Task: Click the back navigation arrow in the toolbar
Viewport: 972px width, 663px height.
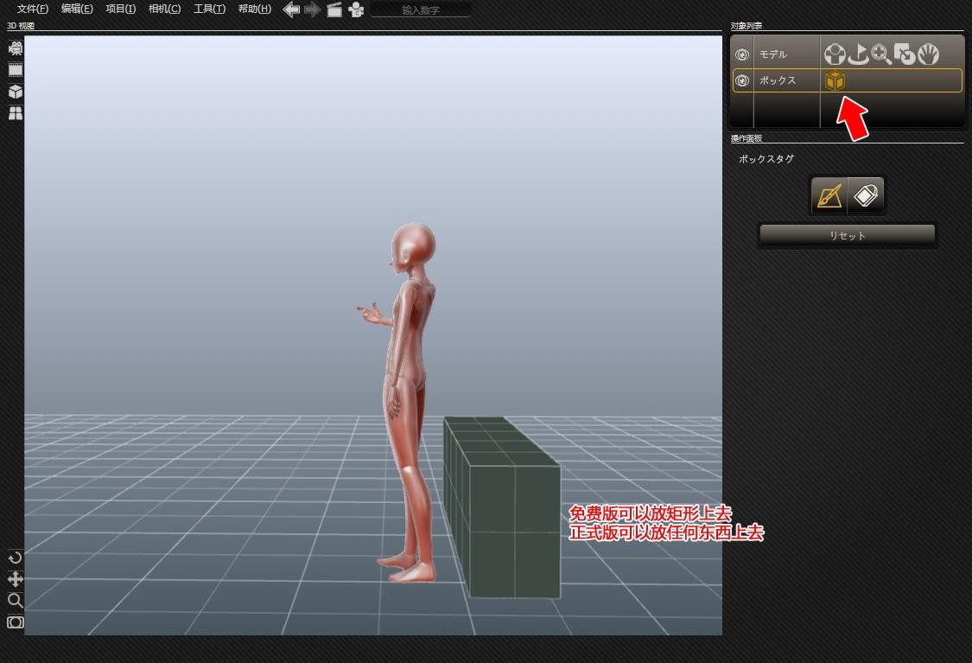Action: click(291, 10)
